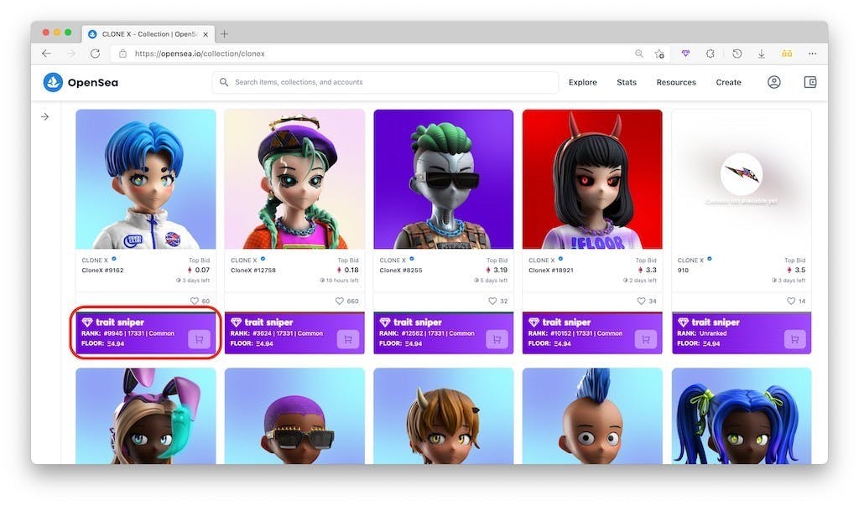Toggle the heart on CloneX #8255
Viewport: 859px width, 505px height.
[x=492, y=301]
